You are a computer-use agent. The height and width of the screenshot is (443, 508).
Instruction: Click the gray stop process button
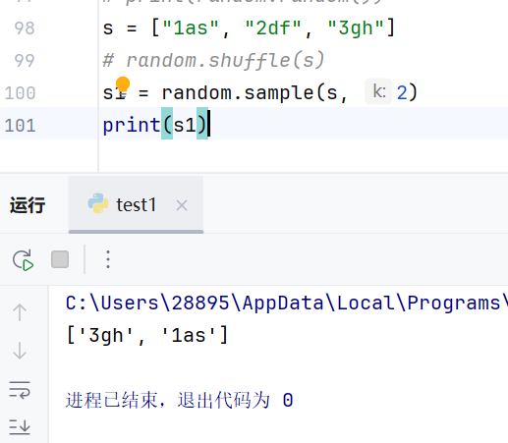point(60,259)
